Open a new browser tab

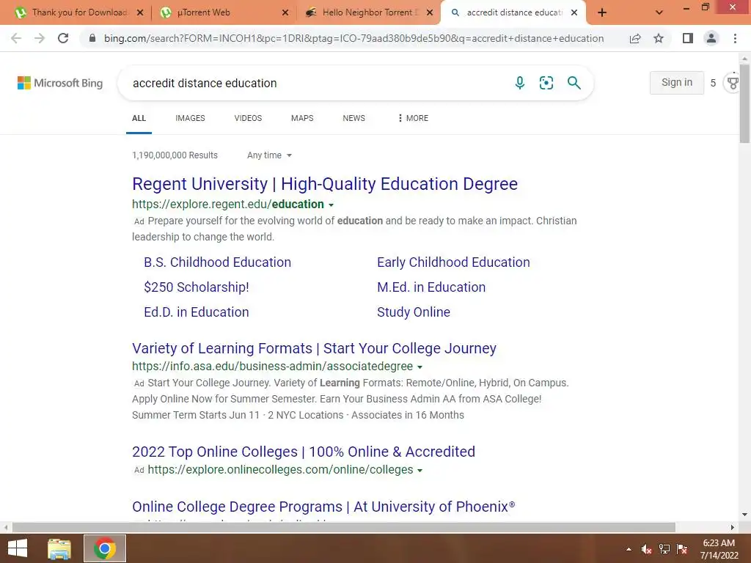point(602,12)
